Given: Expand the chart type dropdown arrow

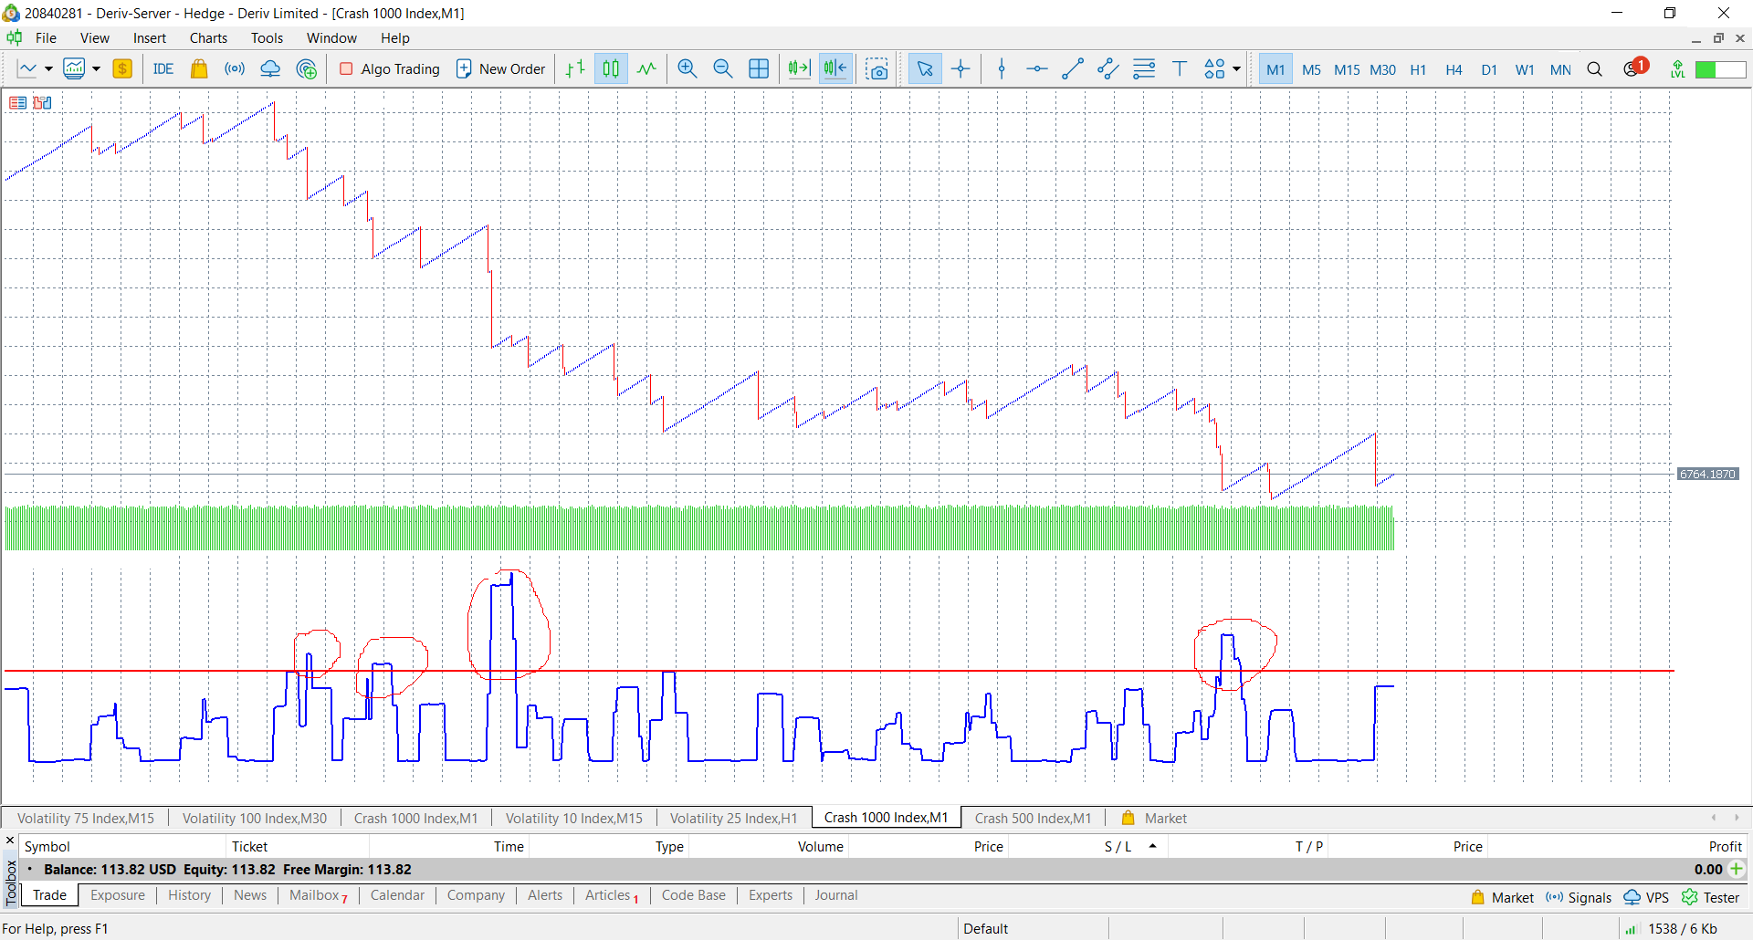Looking at the screenshot, I should 48,69.
